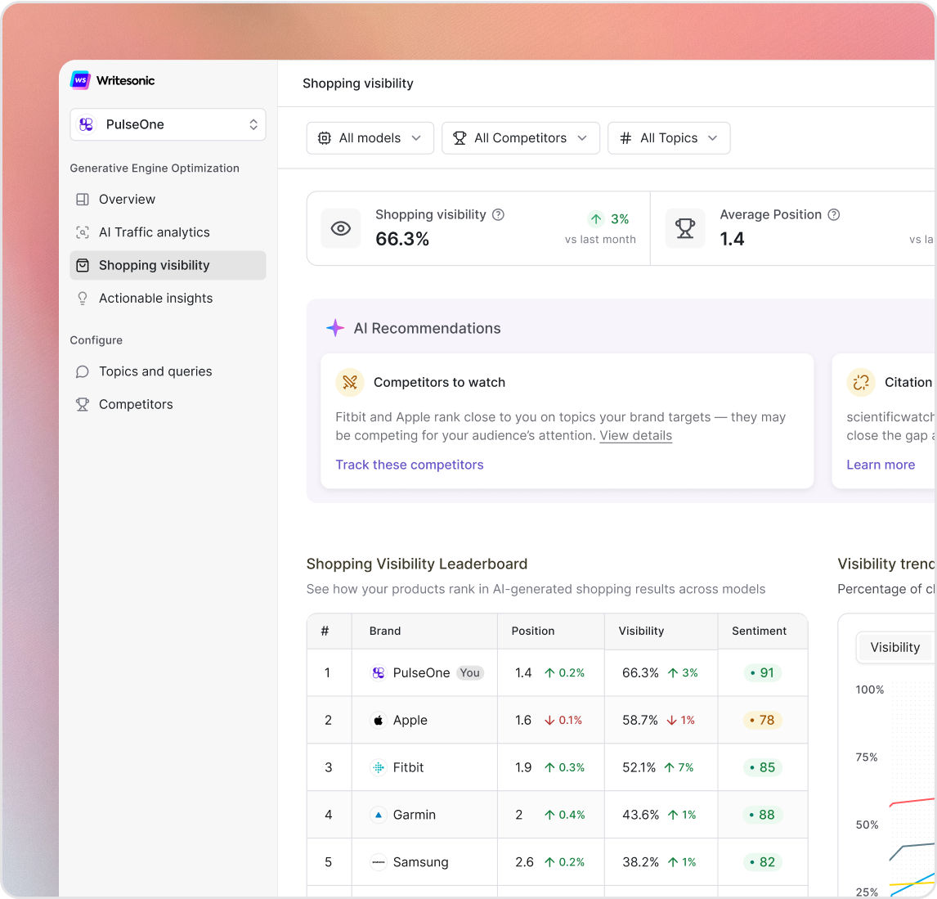The height and width of the screenshot is (899, 937).
Task: Click Garmin visibility value 43.6%
Action: point(640,815)
